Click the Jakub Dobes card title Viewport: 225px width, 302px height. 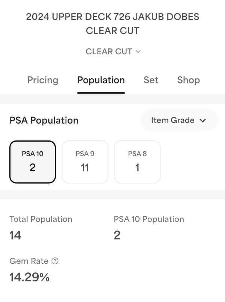tap(112, 24)
